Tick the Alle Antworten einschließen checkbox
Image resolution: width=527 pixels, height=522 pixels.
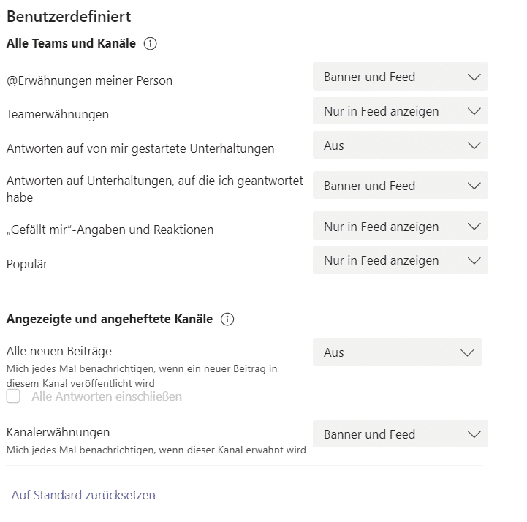coord(13,397)
